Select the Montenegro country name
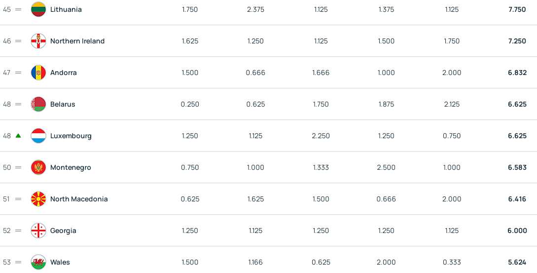The width and height of the screenshot is (537, 273). 71,167
